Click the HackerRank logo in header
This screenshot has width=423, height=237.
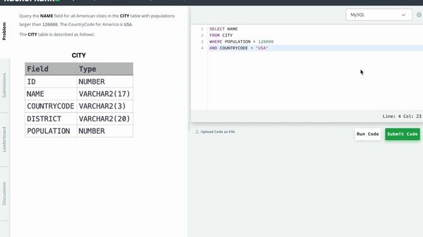[32, 1]
